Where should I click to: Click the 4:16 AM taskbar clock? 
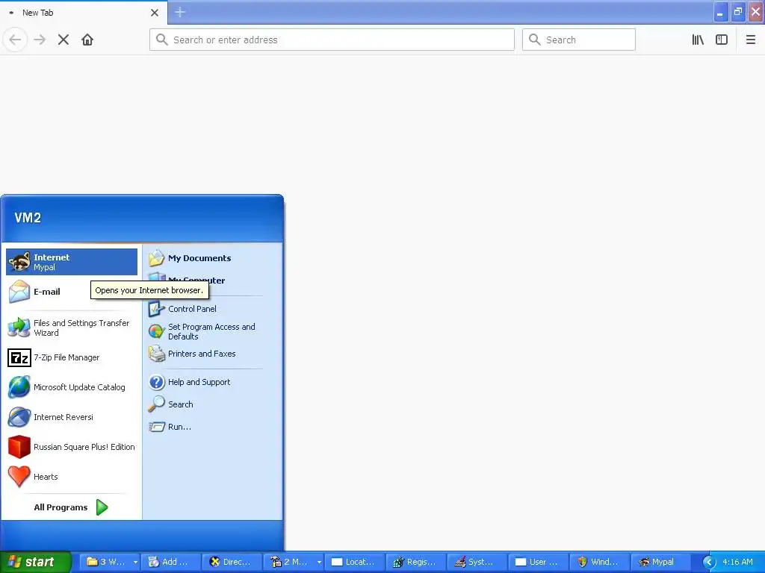tap(737, 562)
